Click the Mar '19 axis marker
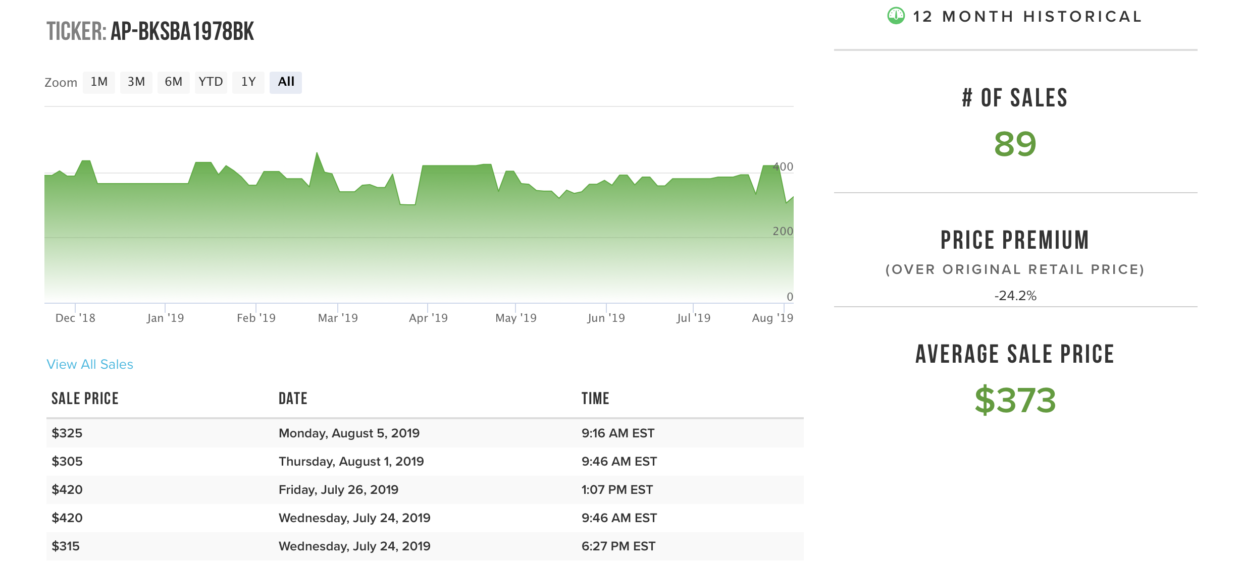1241x564 pixels. (338, 318)
